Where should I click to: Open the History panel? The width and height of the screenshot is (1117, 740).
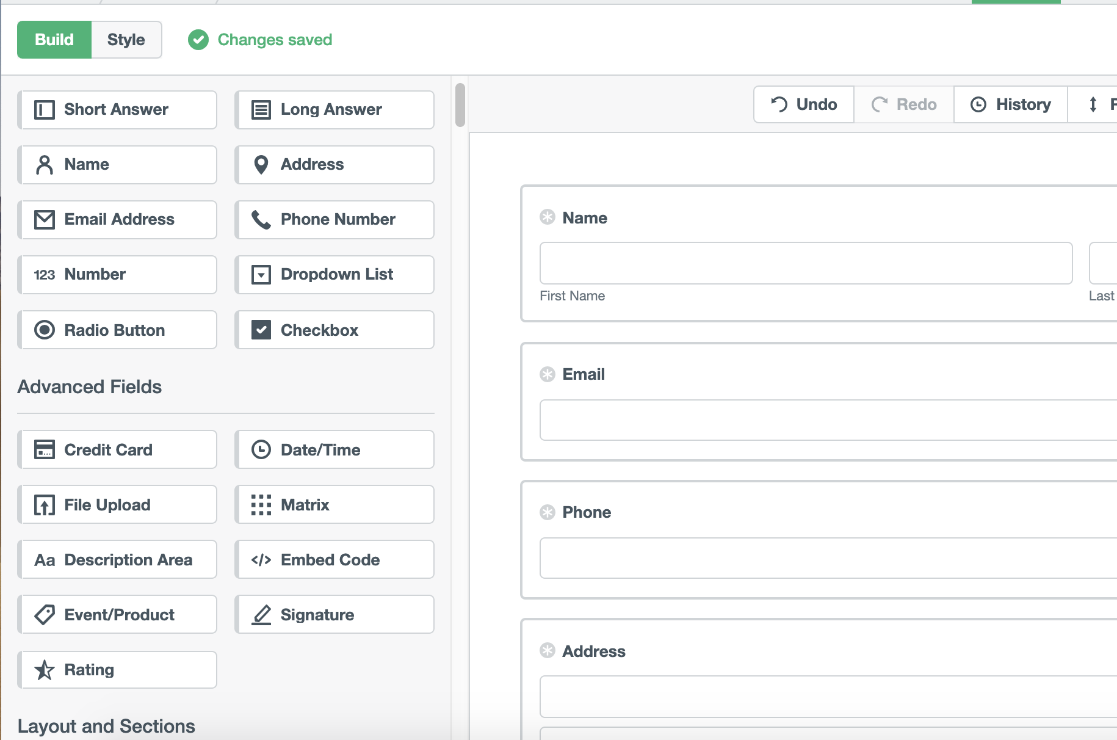[x=1010, y=104]
